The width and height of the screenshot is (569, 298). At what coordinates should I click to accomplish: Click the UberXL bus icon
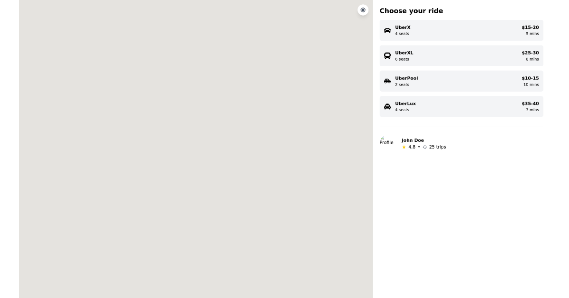click(387, 56)
